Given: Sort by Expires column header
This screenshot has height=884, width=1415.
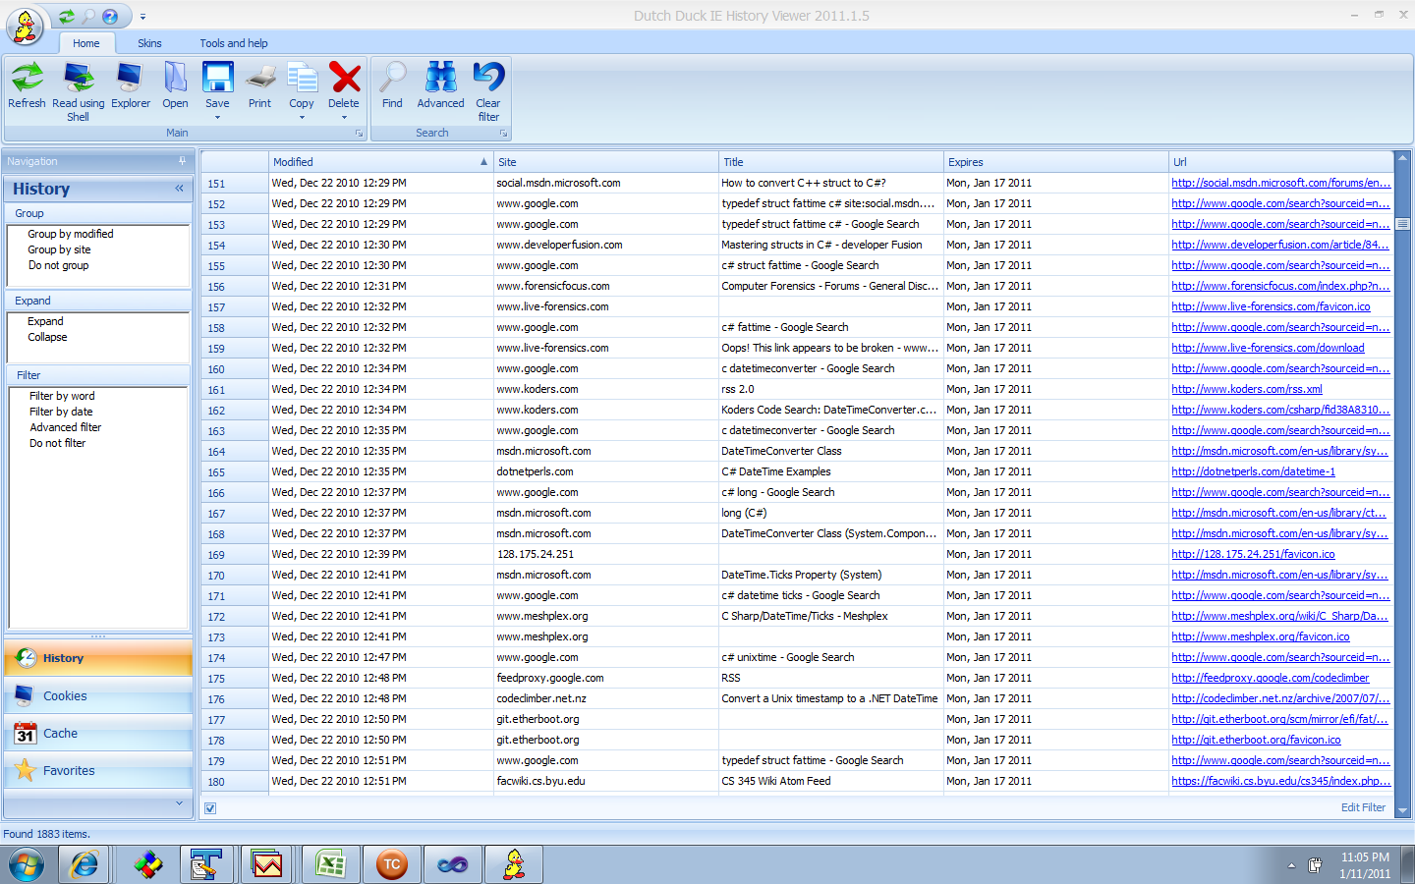Looking at the screenshot, I should 1056,162.
